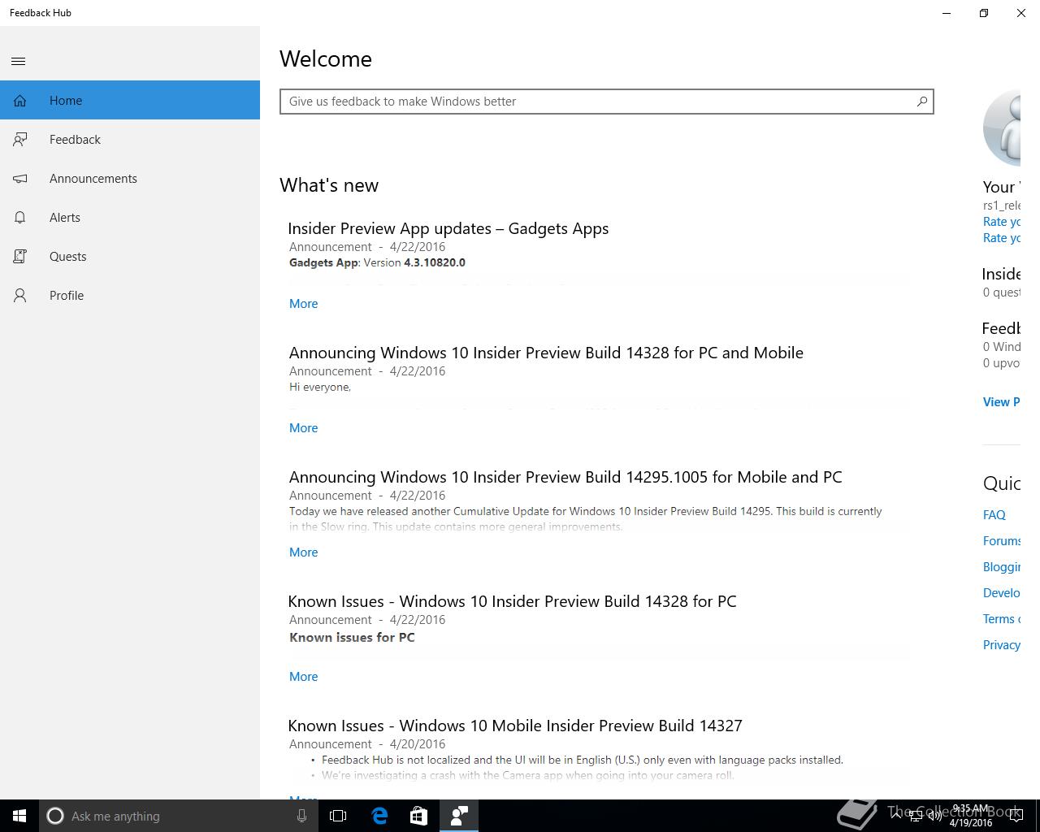Viewport: 1040px width, 832px height.
Task: Open Known Issues - Build 14328 for PC title
Action: tap(512, 602)
